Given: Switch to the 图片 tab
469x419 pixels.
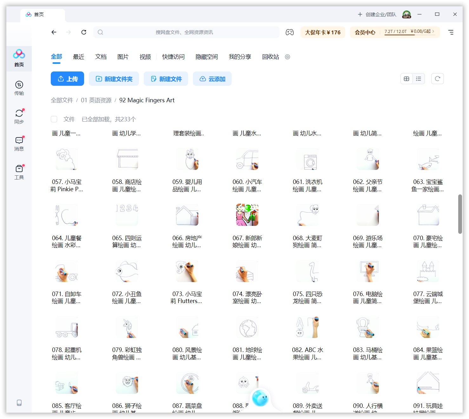Looking at the screenshot, I should coord(123,57).
